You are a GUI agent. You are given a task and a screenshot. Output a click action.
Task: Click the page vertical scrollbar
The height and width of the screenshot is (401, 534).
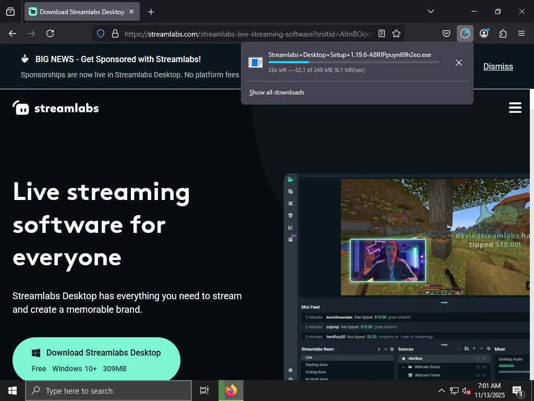(531, 234)
